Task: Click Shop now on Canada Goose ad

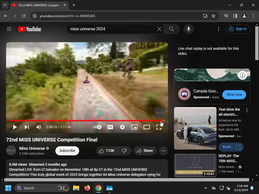Action: (x=234, y=95)
